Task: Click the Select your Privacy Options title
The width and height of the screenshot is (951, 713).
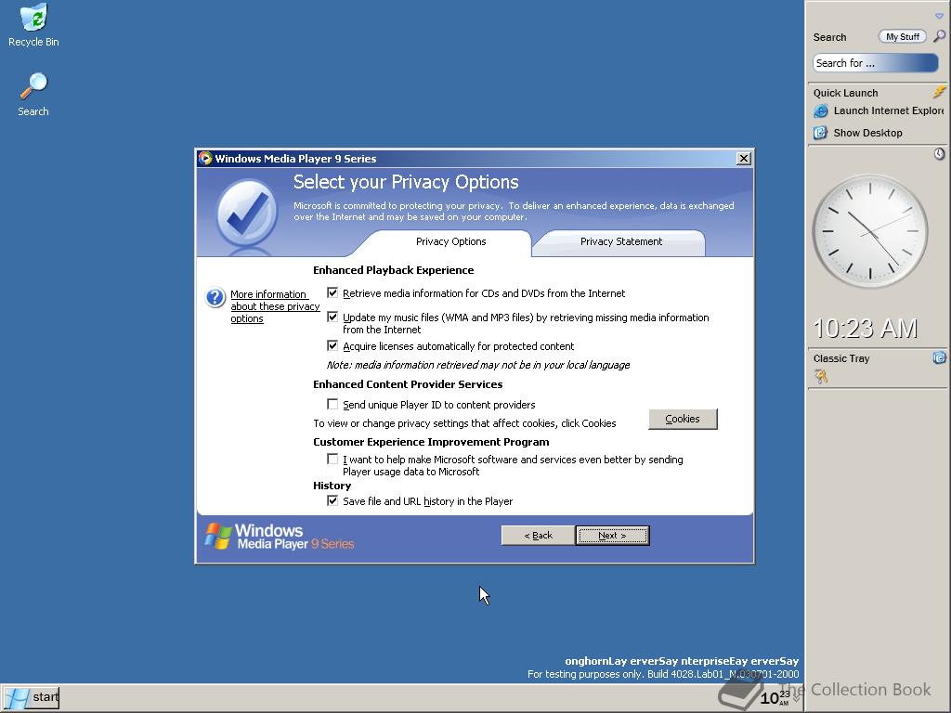Action: pos(406,182)
